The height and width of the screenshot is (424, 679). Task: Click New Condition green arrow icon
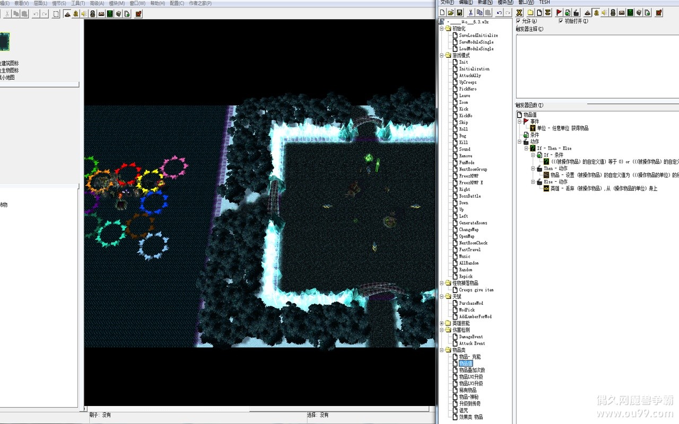click(x=568, y=13)
